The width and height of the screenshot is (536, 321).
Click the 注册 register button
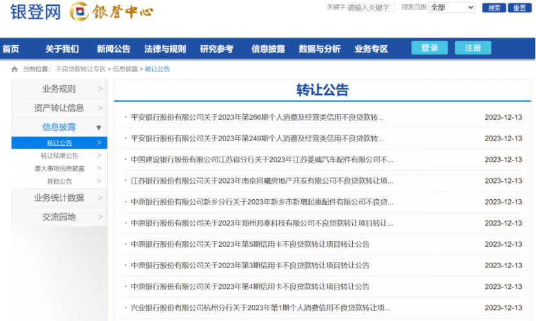click(473, 48)
